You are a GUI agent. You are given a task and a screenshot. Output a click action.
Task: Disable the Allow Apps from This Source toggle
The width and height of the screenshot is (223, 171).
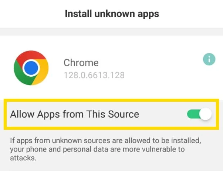(x=199, y=114)
